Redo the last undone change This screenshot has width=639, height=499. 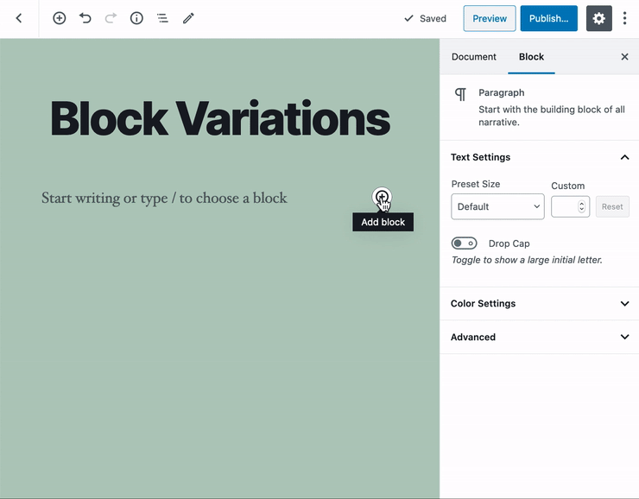click(x=111, y=18)
